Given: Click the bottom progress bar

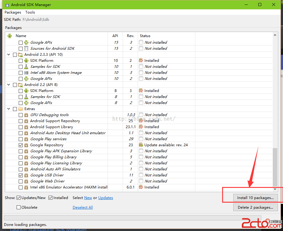Looking at the screenshot, I should (x=133, y=218).
